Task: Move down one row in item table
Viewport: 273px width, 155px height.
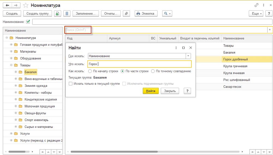Action: coord(264,152)
